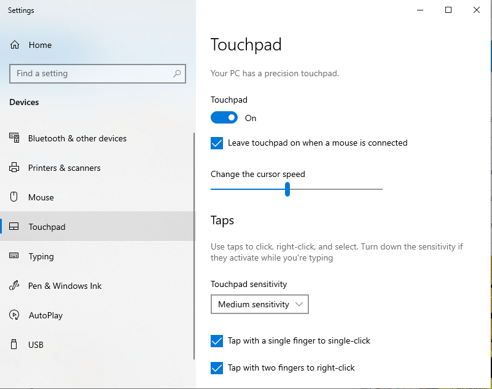Click the Pen & Windows Ink icon

15,286
